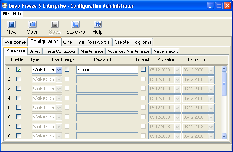
Task: Enable password row 6
Action: [19, 117]
